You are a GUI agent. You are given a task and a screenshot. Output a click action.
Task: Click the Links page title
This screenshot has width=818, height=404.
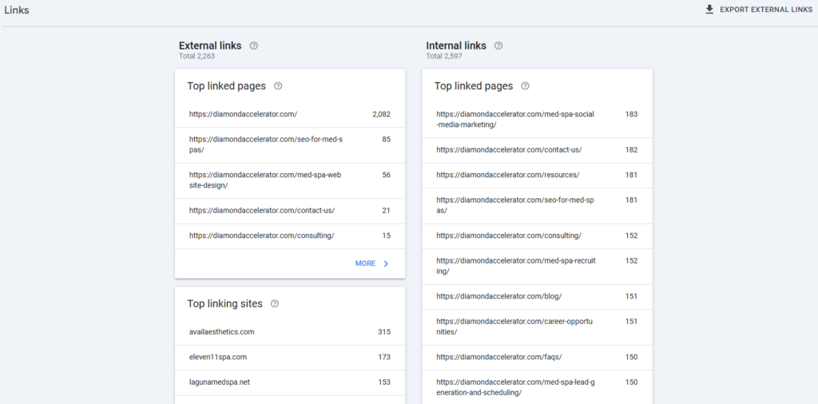(17, 10)
